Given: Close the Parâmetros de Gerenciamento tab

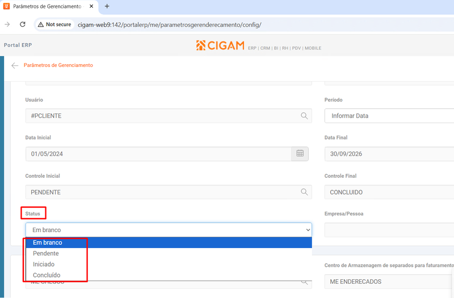Looking at the screenshot, I should 91,6.
